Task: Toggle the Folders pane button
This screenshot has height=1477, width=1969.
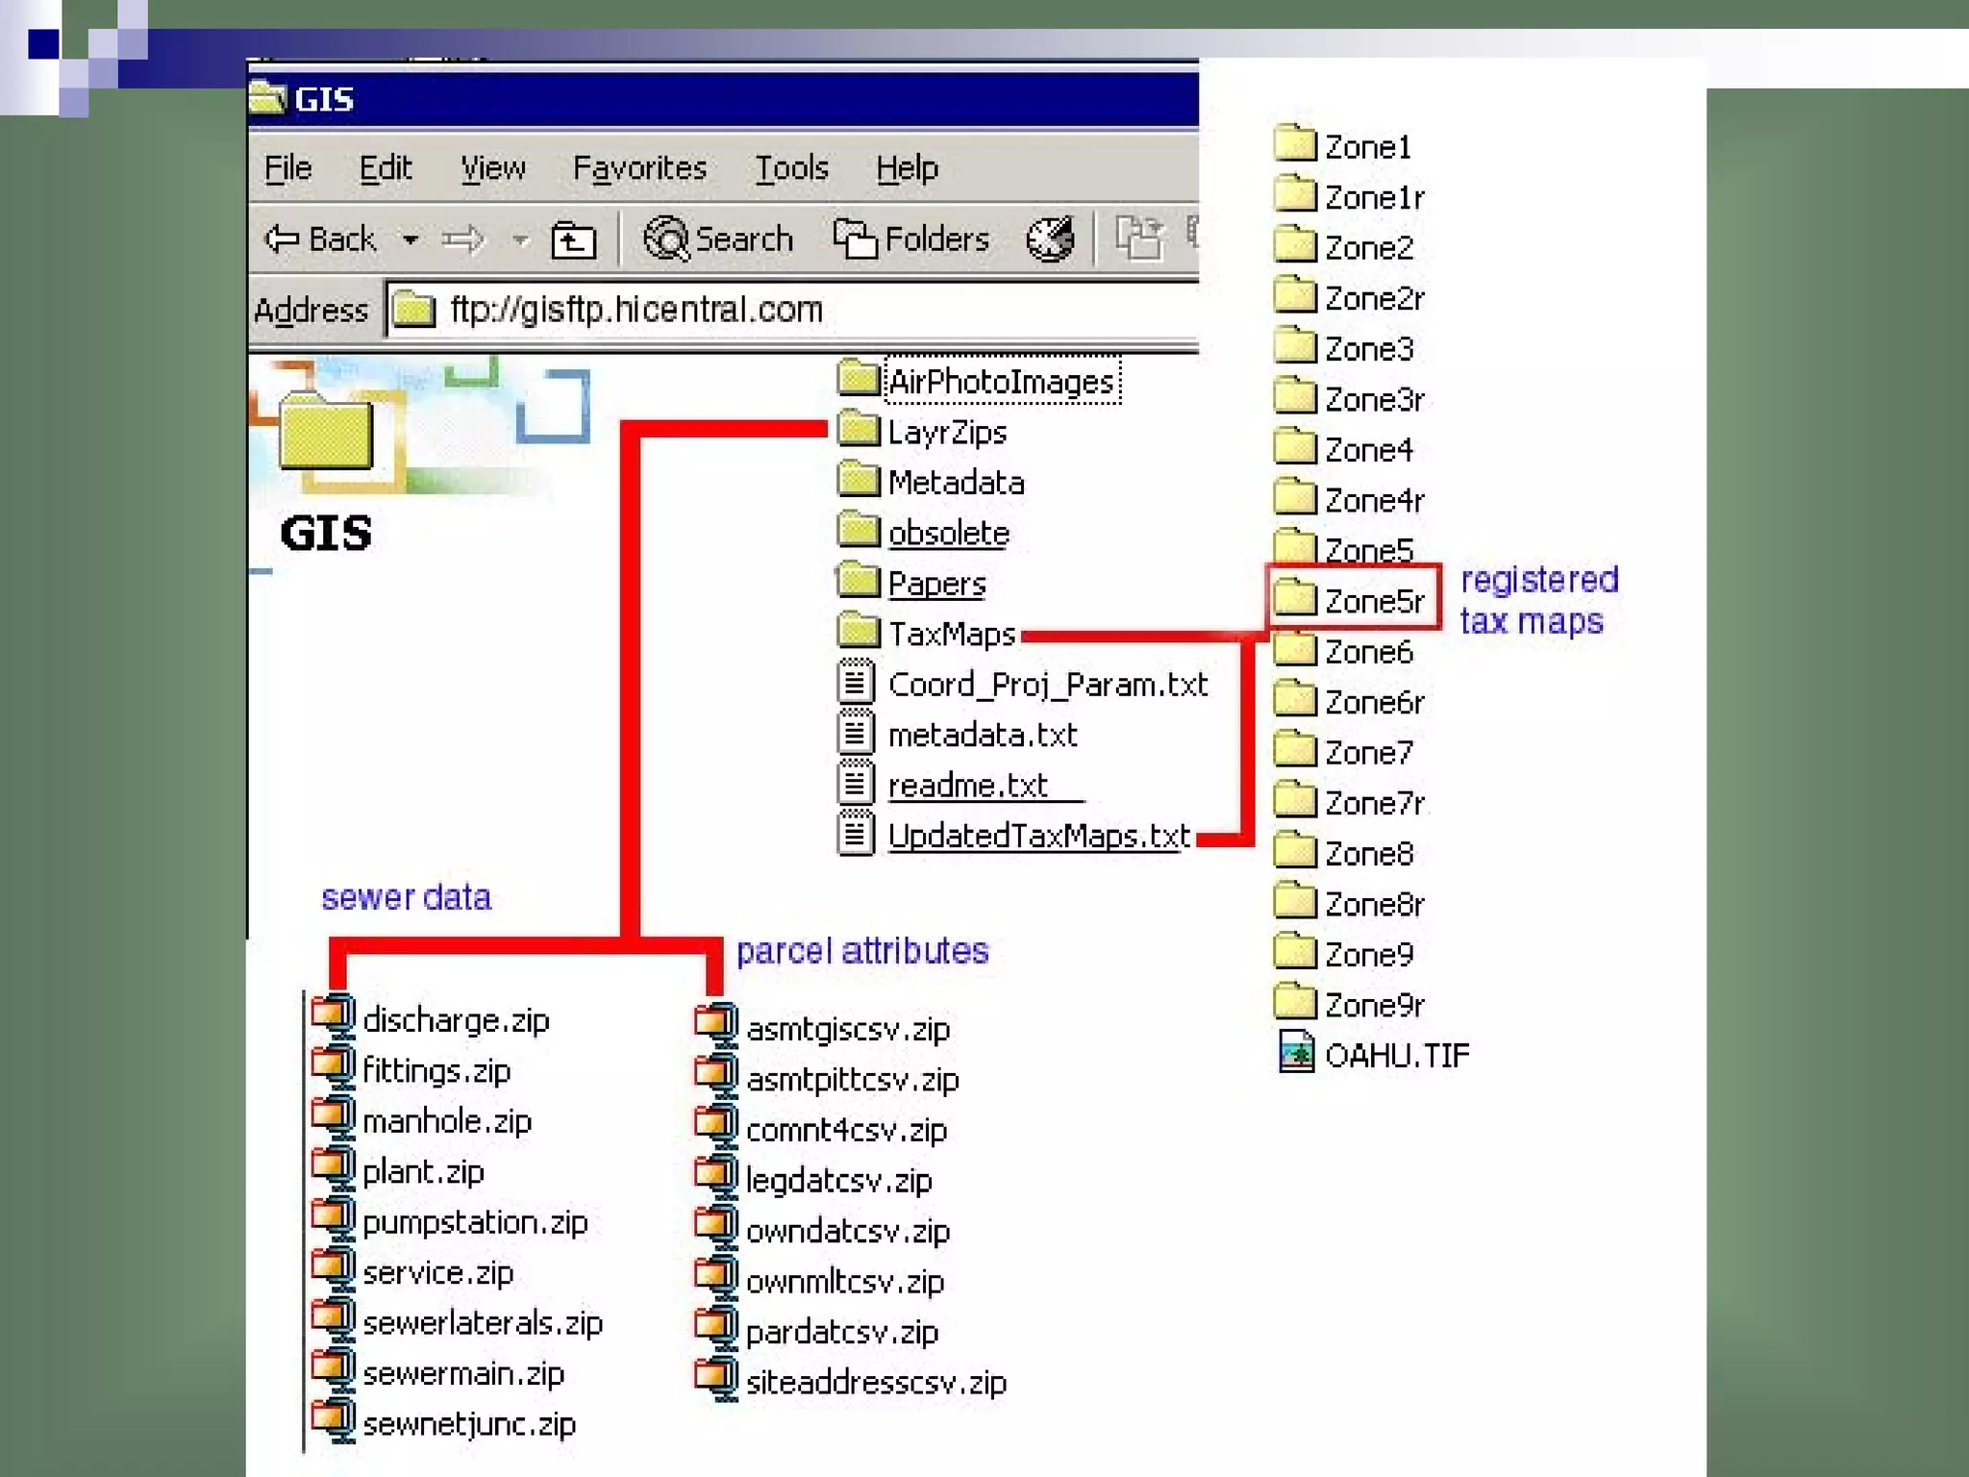Action: (x=910, y=238)
